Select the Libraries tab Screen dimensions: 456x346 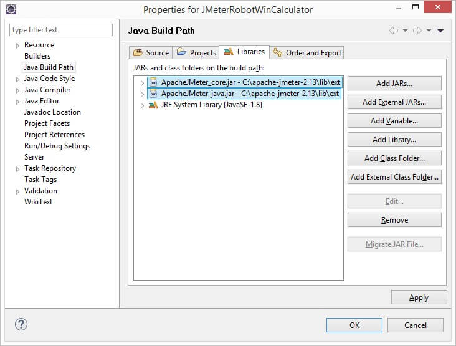pos(244,52)
